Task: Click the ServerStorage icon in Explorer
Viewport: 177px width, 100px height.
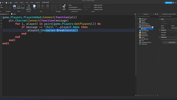Action: click(x=140, y=31)
